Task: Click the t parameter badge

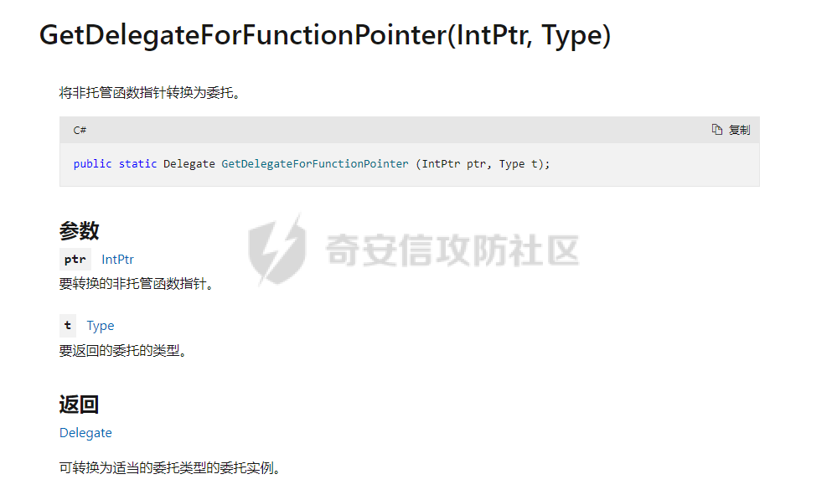Action: click(x=67, y=325)
